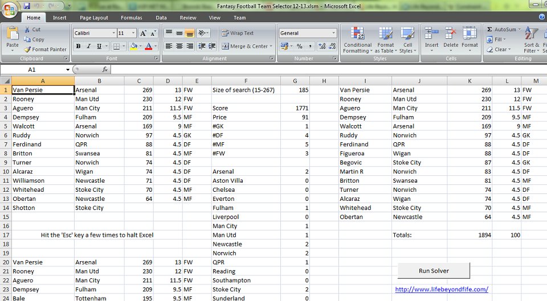
Task: Toggle bold formatting
Action: (x=78, y=46)
